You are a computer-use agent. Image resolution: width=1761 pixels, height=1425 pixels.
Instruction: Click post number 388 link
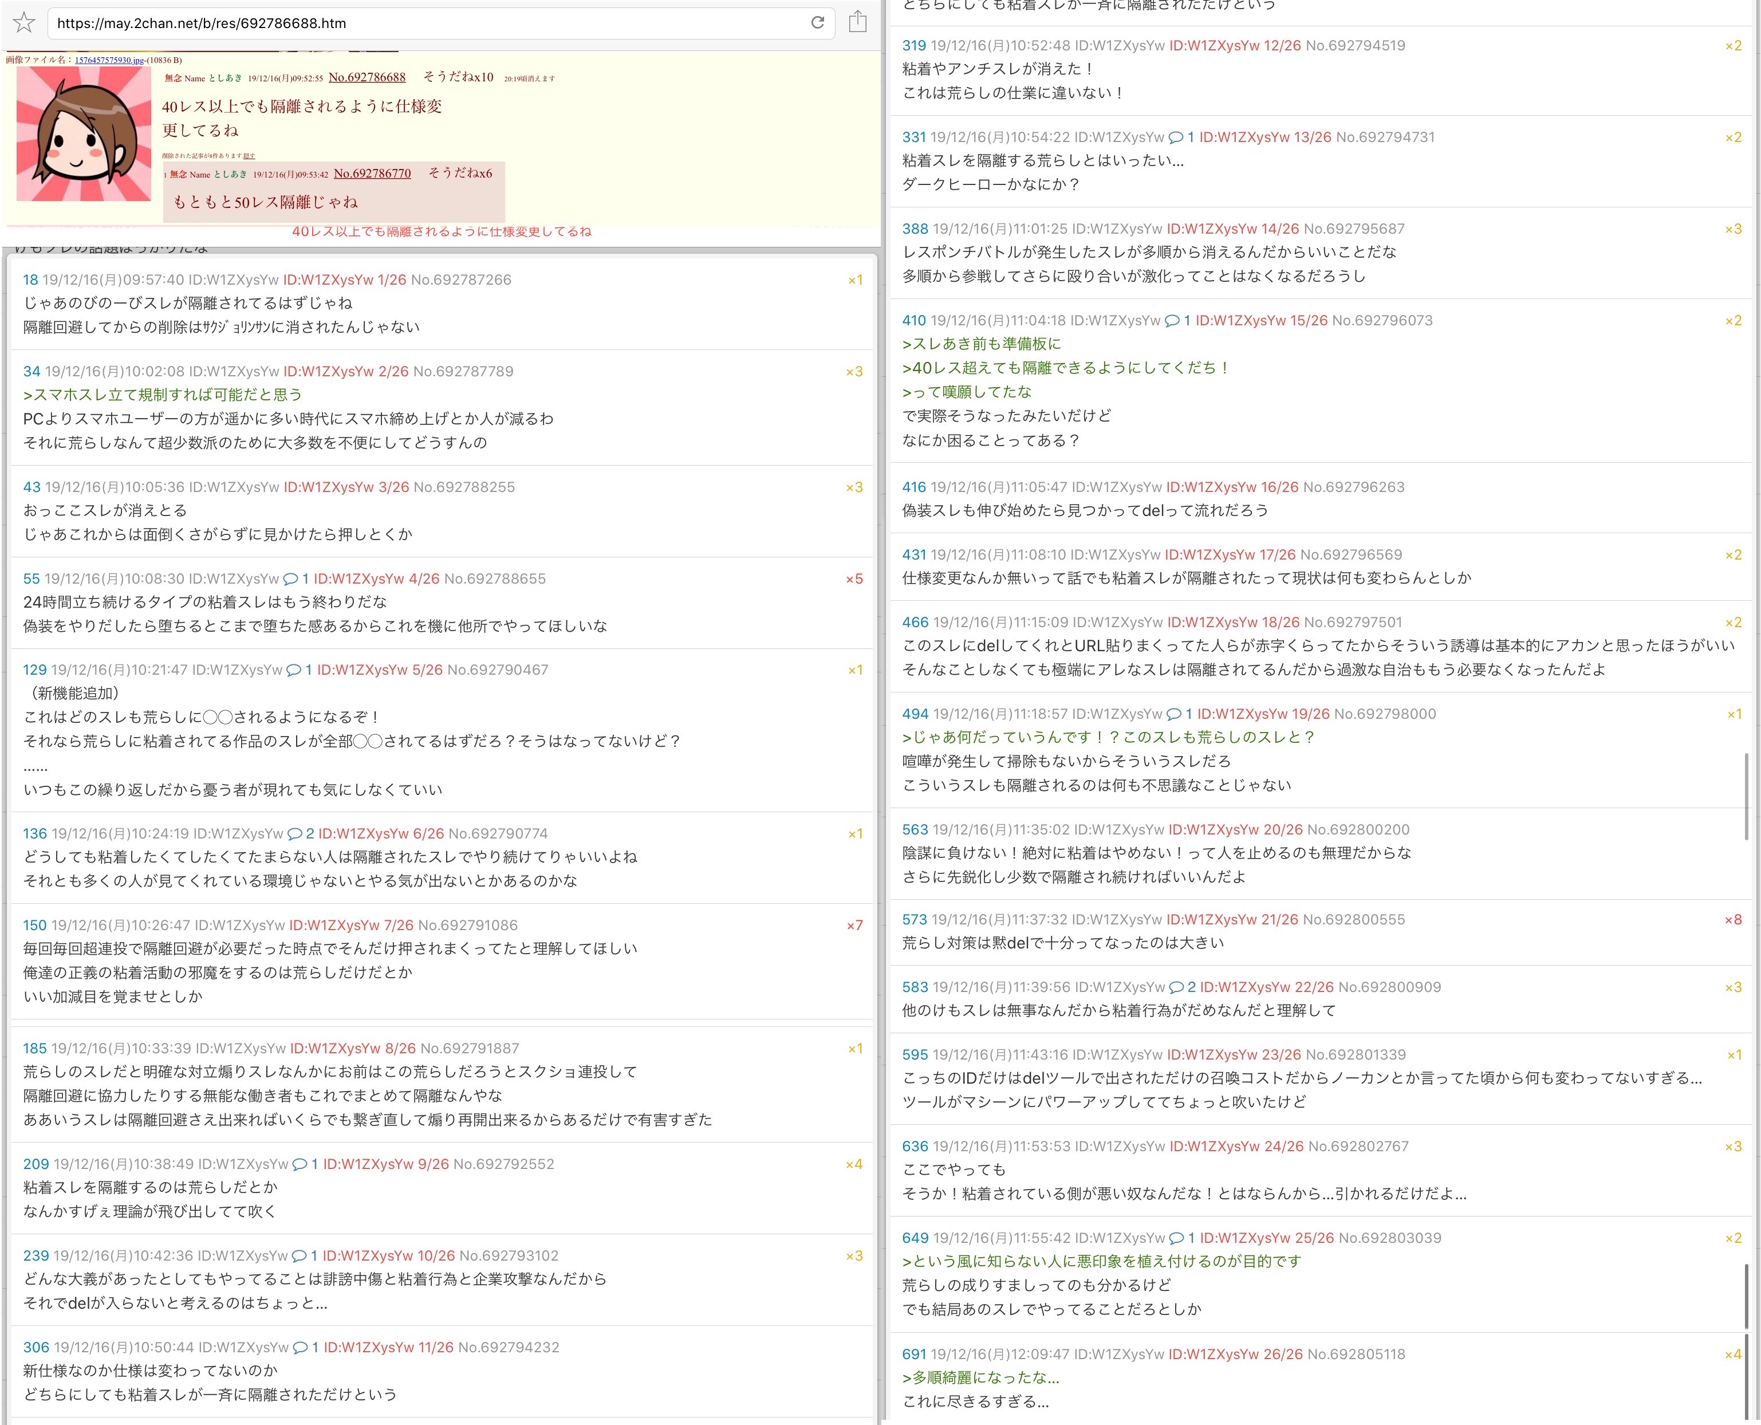tap(915, 228)
